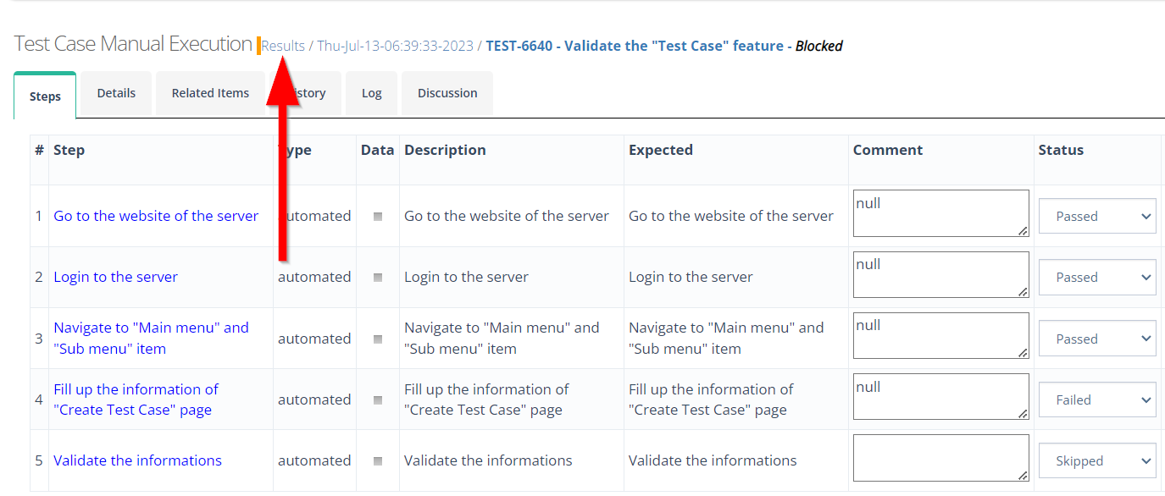1165x496 pixels.
Task: Click the Thu-Jul-13 execution date breadcrumb
Action: pos(395,46)
